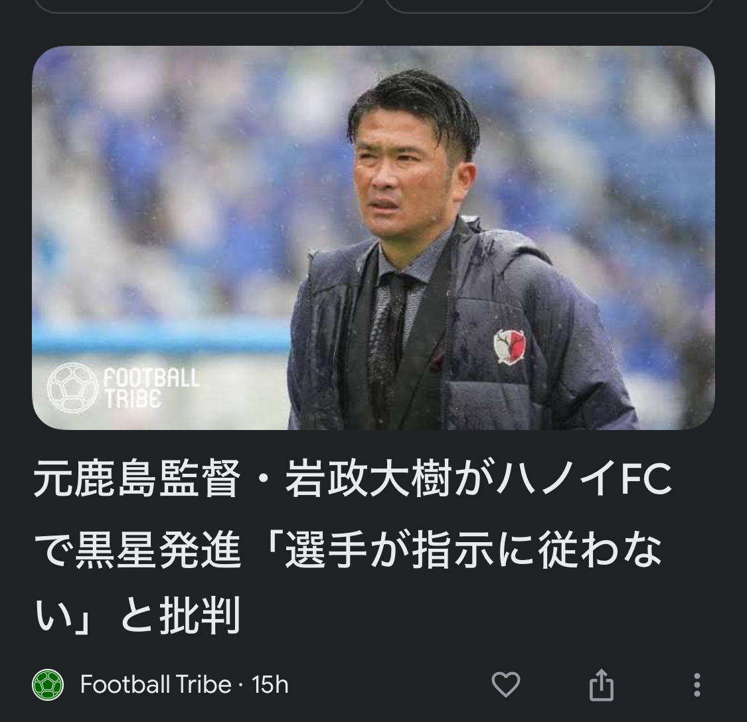Click the blurred blue stadium seats in the photo
This screenshot has width=747, height=722.
[167, 190]
